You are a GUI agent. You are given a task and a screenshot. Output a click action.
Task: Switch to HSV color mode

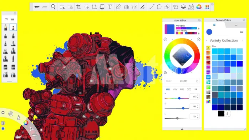[175, 90]
